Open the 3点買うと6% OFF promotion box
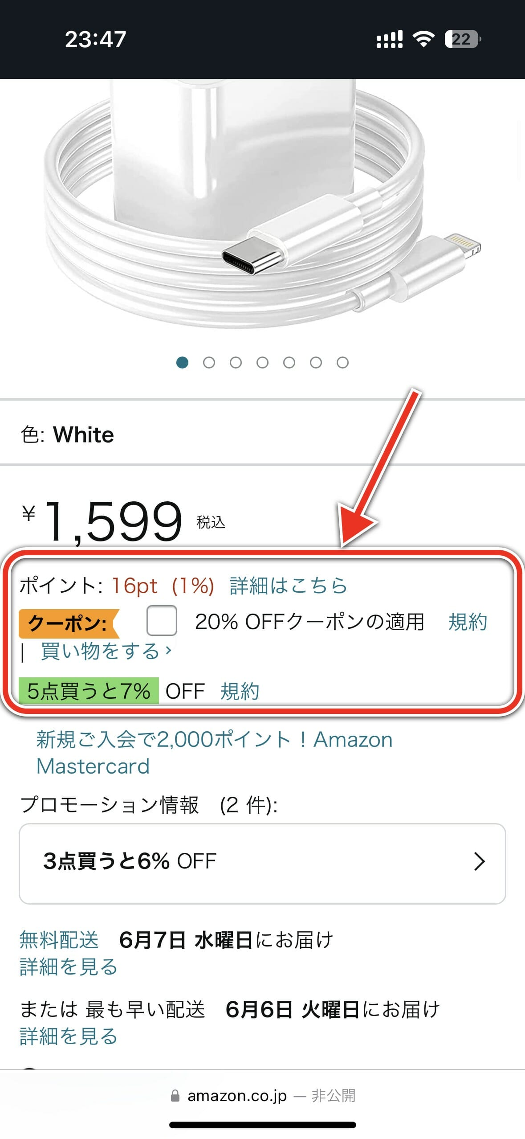Screen dimensions: 525x1139 click(x=262, y=864)
